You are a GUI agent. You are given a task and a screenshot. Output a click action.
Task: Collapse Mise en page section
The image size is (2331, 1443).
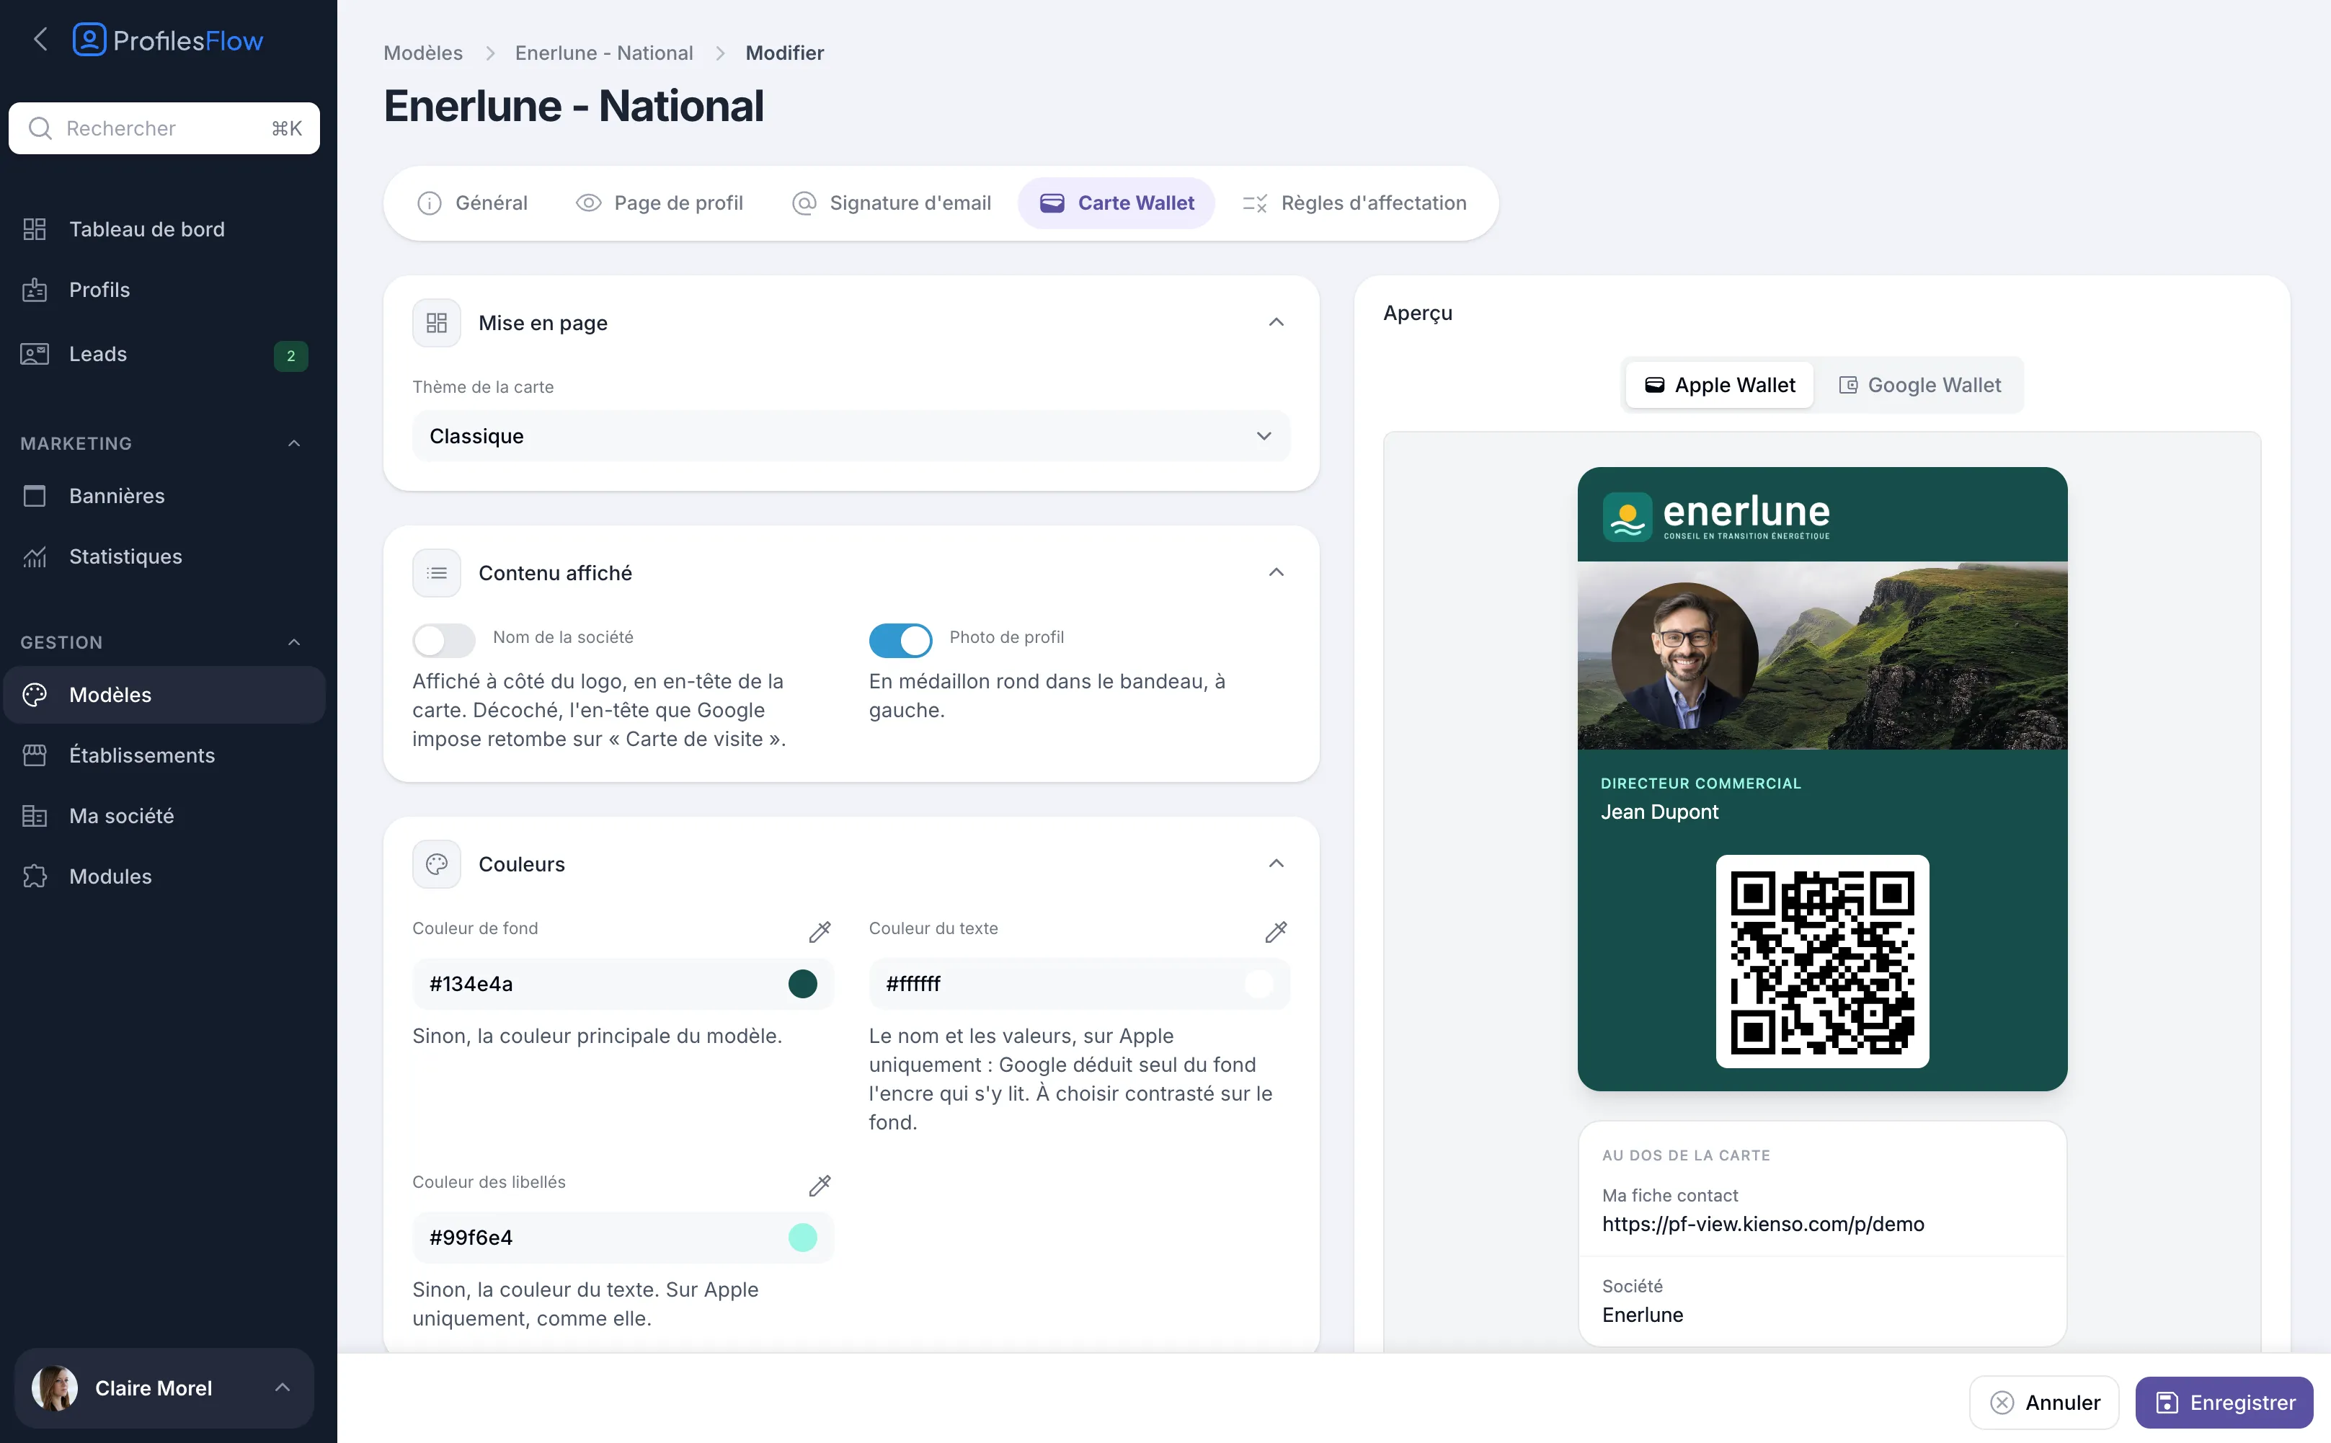point(1276,323)
